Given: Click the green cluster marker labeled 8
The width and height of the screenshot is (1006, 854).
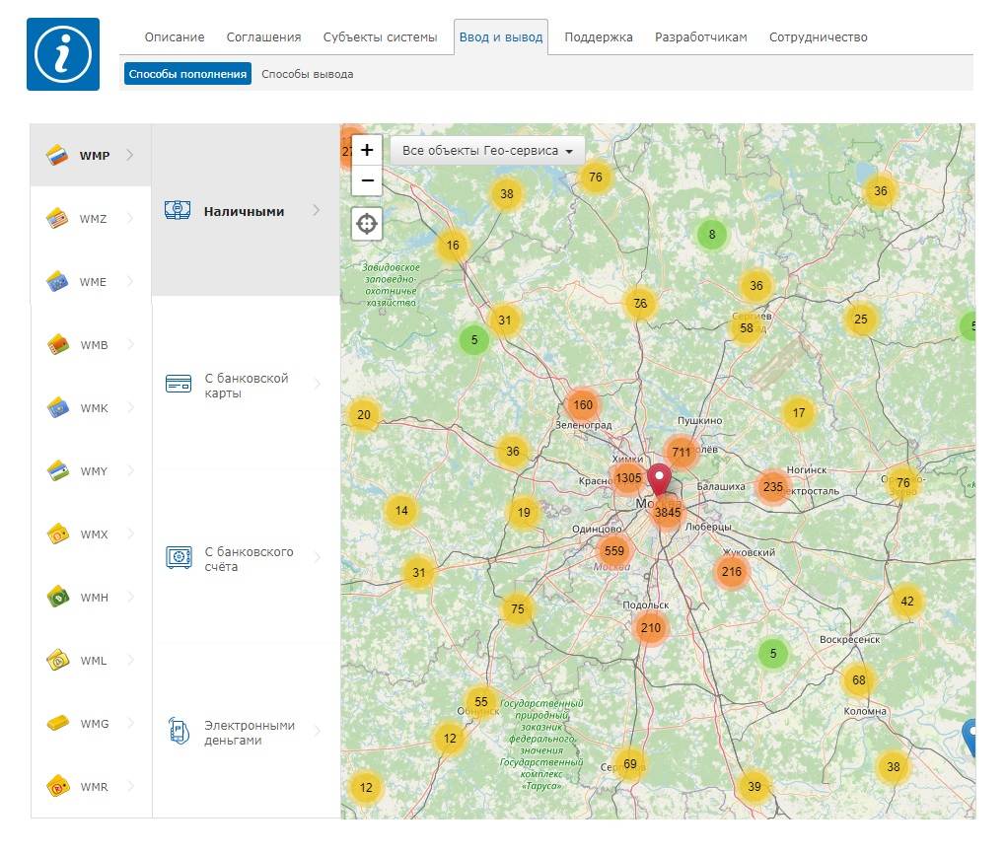Looking at the screenshot, I should pos(711,235).
